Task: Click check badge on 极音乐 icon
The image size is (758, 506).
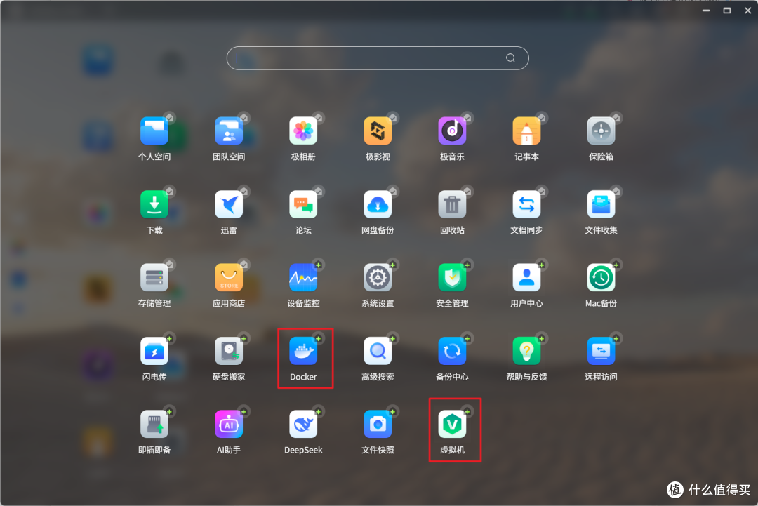Action: tap(467, 117)
